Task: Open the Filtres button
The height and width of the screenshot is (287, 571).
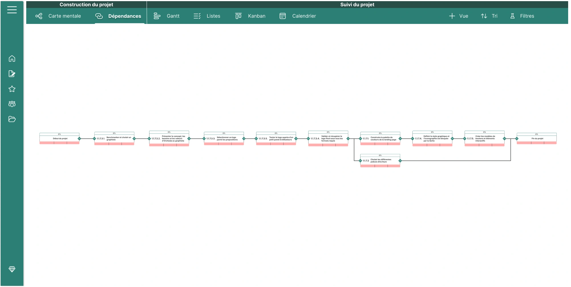Action: [x=522, y=16]
